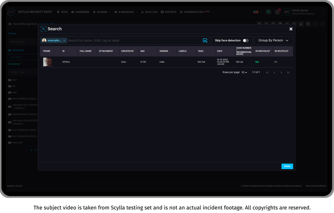Open the Group By Person dropdown
Screen dimensions: 334x213
coord(273,40)
